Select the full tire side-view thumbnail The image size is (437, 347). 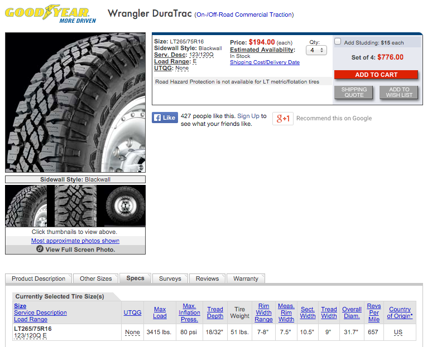coord(125,206)
